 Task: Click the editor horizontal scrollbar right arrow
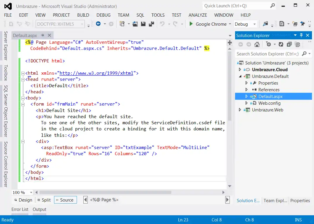click(223, 192)
